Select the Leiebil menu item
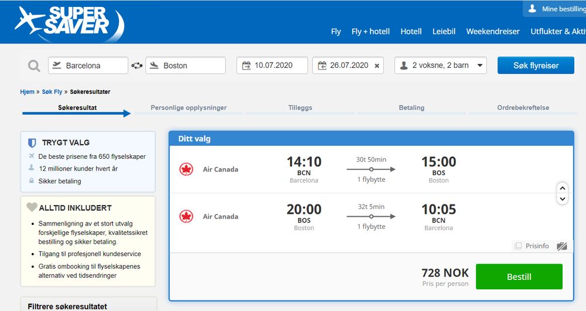Screen dimensions: 586x311 [x=444, y=32]
